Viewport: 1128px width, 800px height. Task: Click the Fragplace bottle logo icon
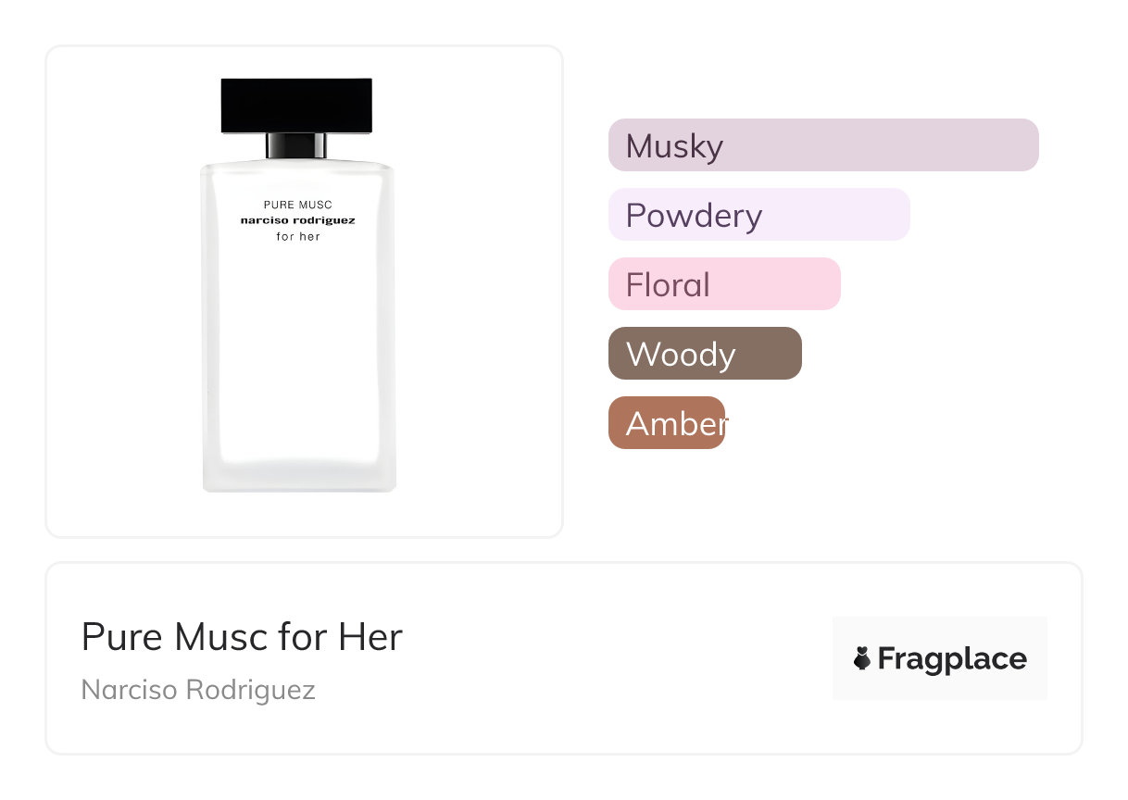[862, 658]
